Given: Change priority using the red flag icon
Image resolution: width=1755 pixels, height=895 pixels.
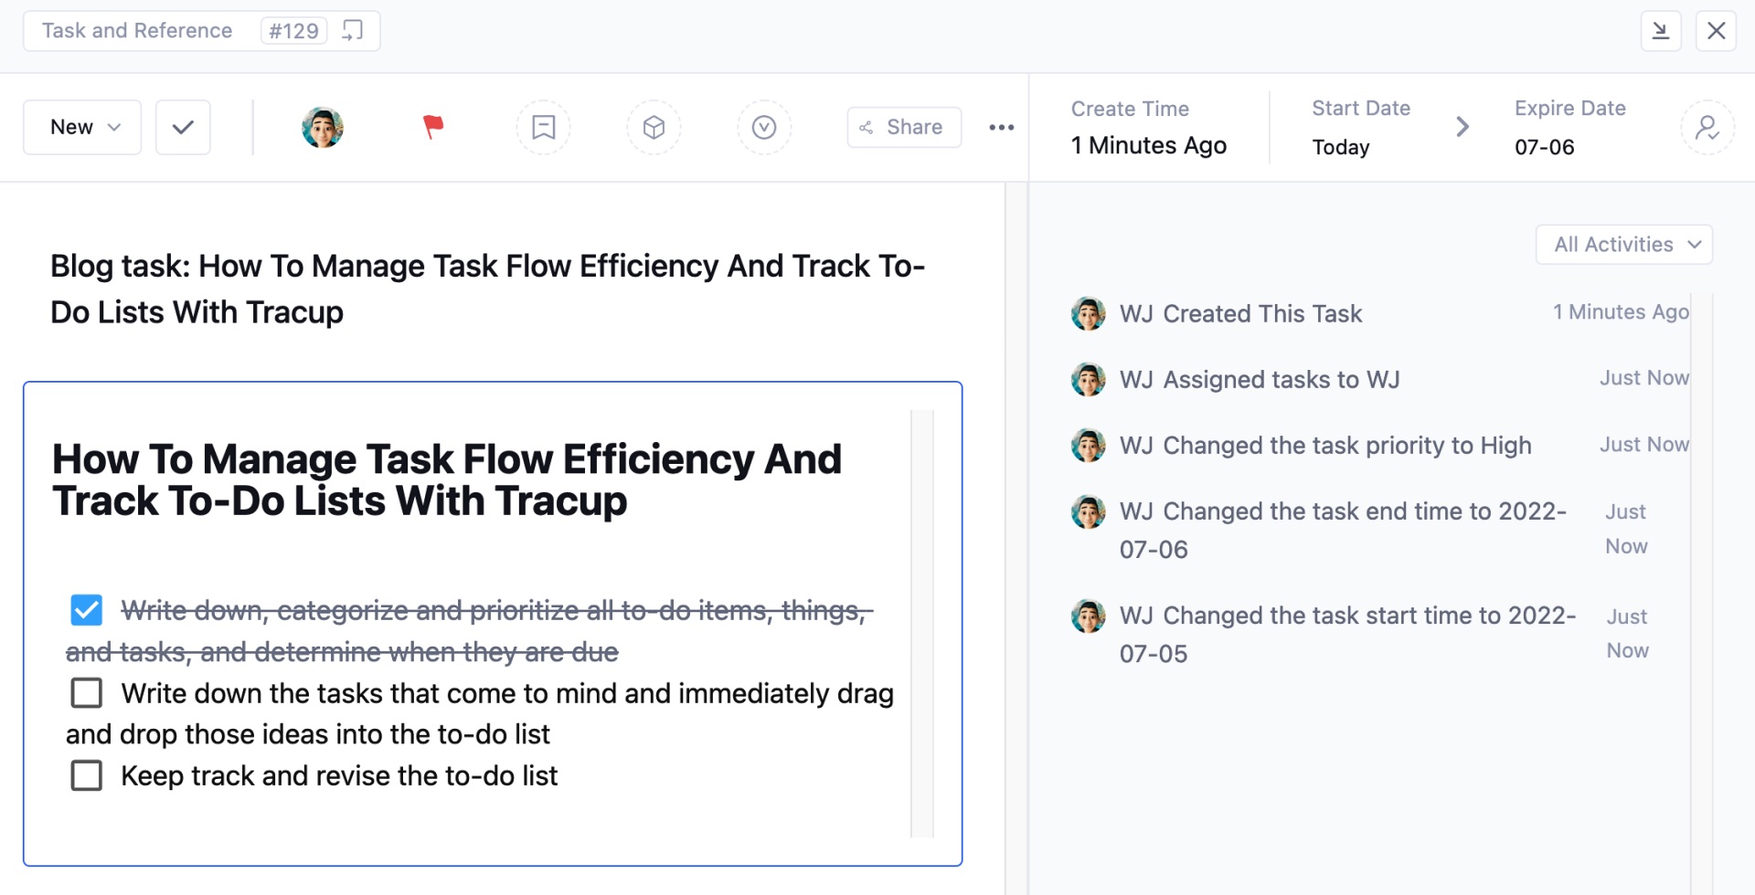Looking at the screenshot, I should pos(432,127).
